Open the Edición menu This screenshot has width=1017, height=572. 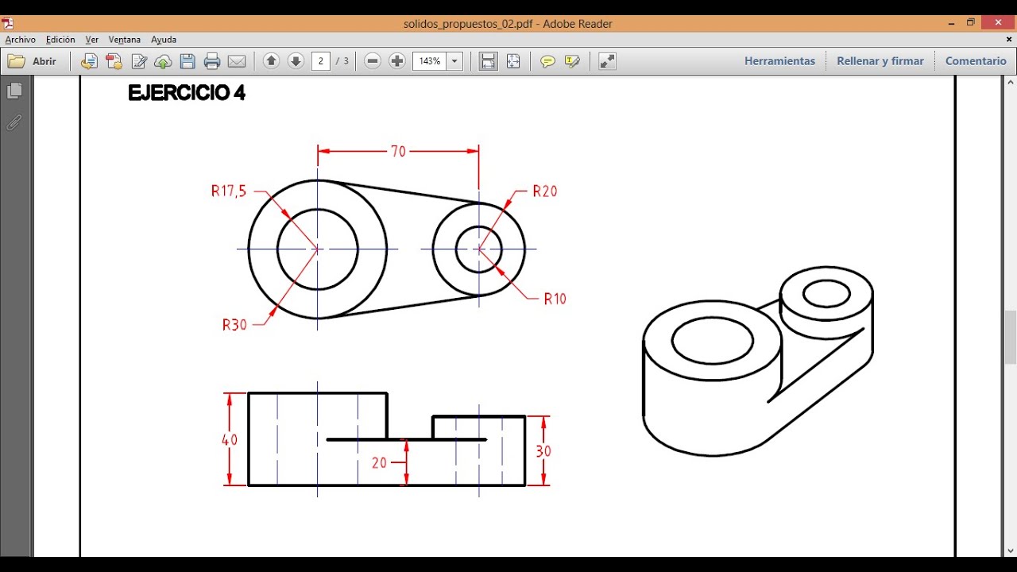[60, 39]
